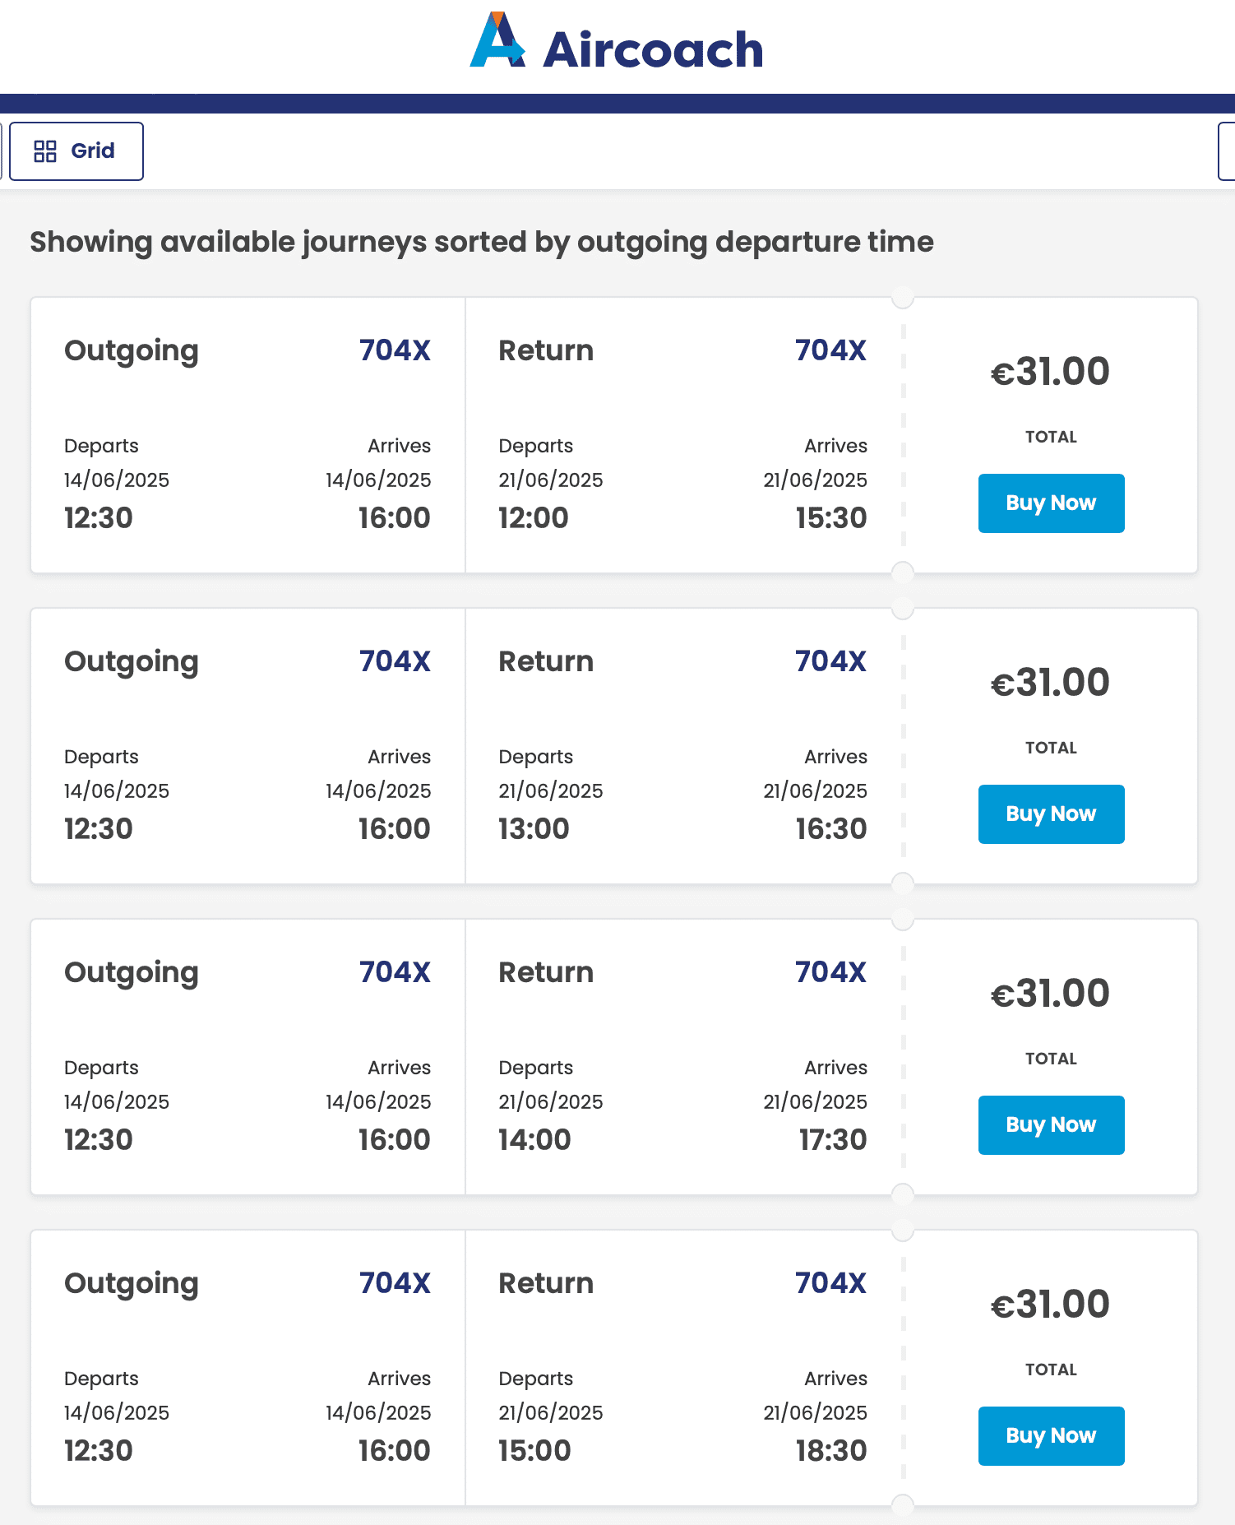Screen dimensions: 1235x1525
Task: Select the return arriving 17:30 time
Action: click(x=833, y=1140)
